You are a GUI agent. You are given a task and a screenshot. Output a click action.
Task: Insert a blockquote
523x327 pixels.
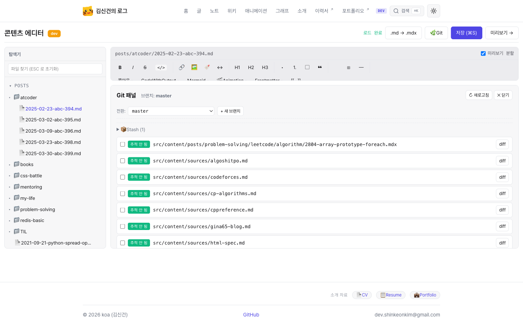[320, 67]
